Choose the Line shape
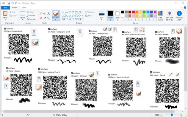 click(x=63, y=12)
